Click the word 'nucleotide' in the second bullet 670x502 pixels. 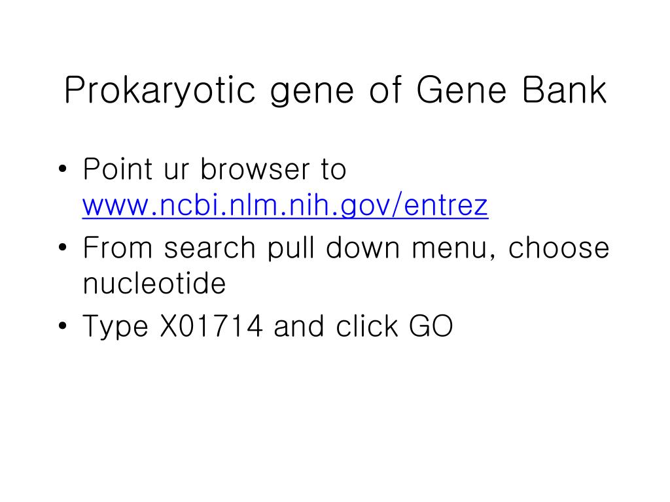154,284
